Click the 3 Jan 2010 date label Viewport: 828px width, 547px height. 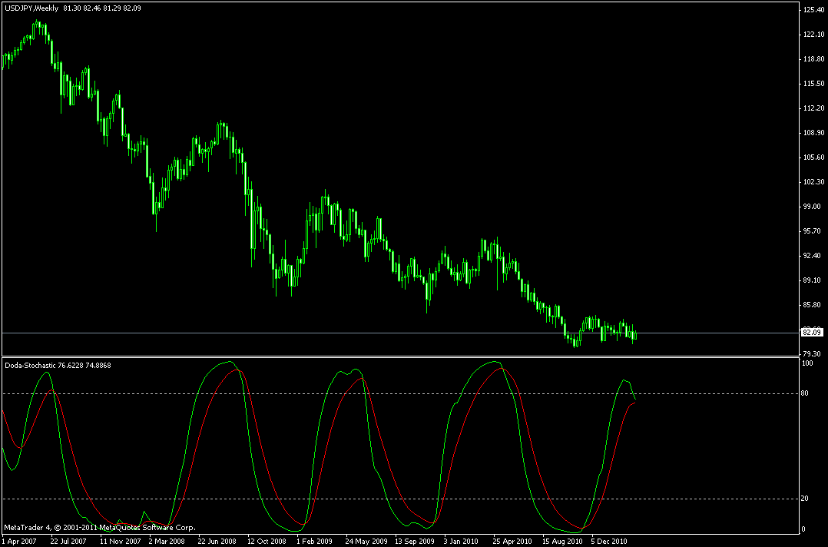click(x=462, y=541)
